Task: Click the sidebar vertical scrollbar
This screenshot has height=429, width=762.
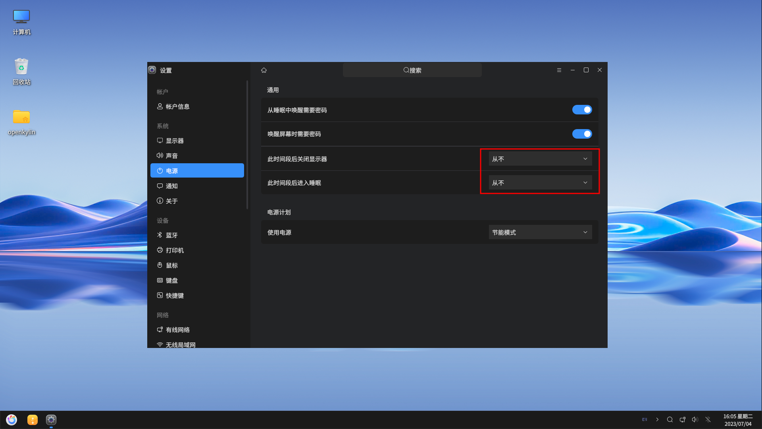Action: [x=247, y=145]
